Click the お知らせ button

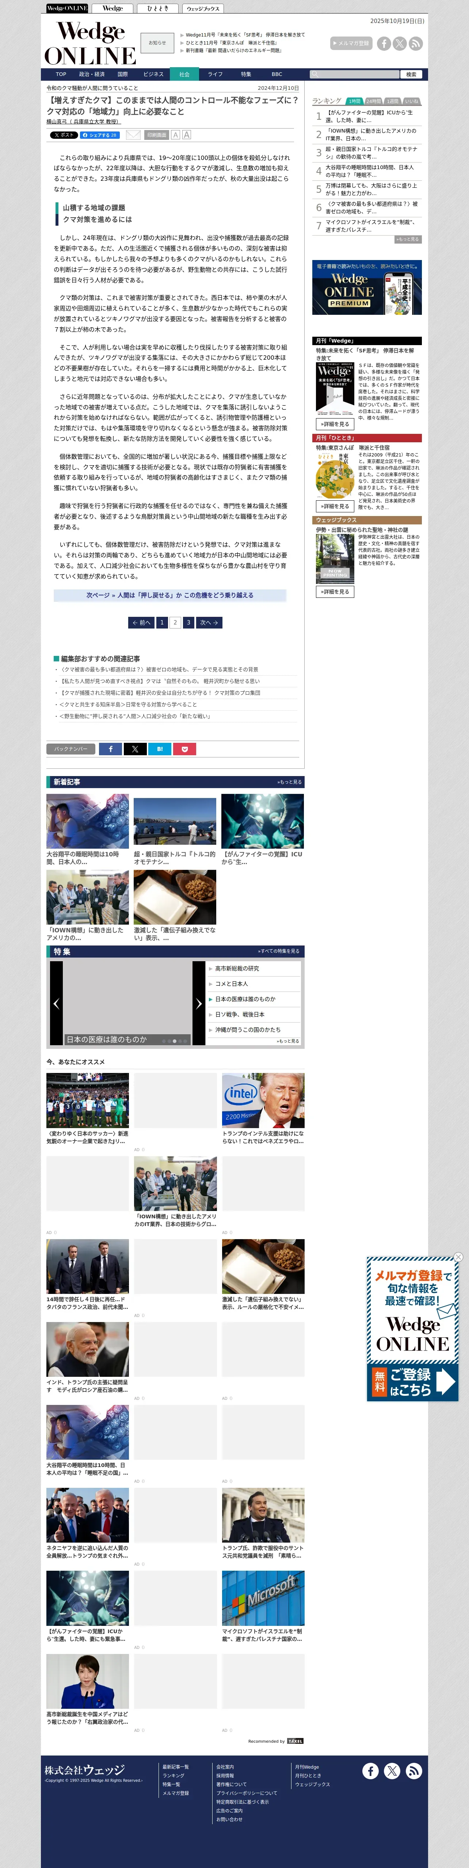(x=157, y=43)
